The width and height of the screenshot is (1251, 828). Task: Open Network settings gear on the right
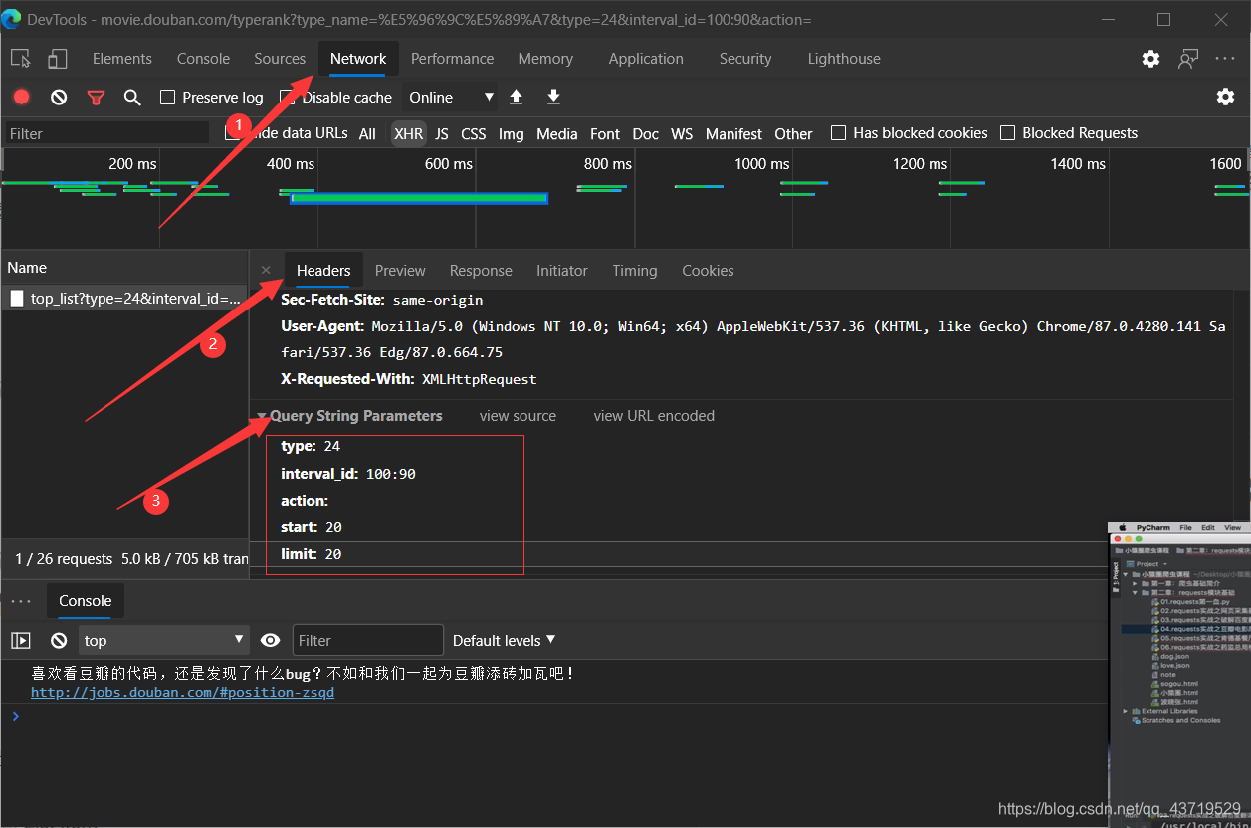(1225, 97)
